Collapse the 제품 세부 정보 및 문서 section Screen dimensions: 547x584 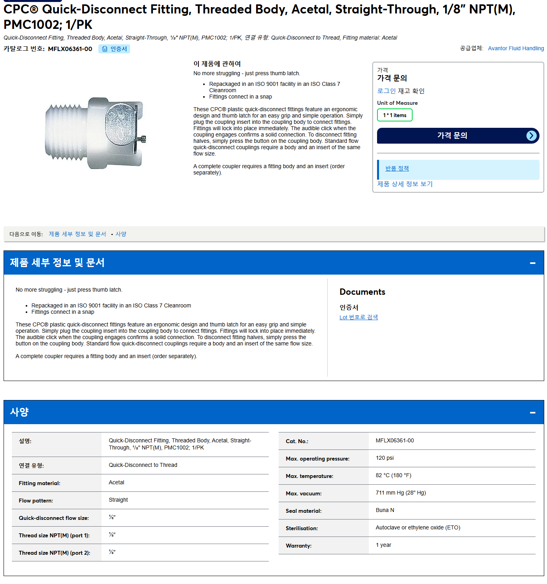(532, 263)
